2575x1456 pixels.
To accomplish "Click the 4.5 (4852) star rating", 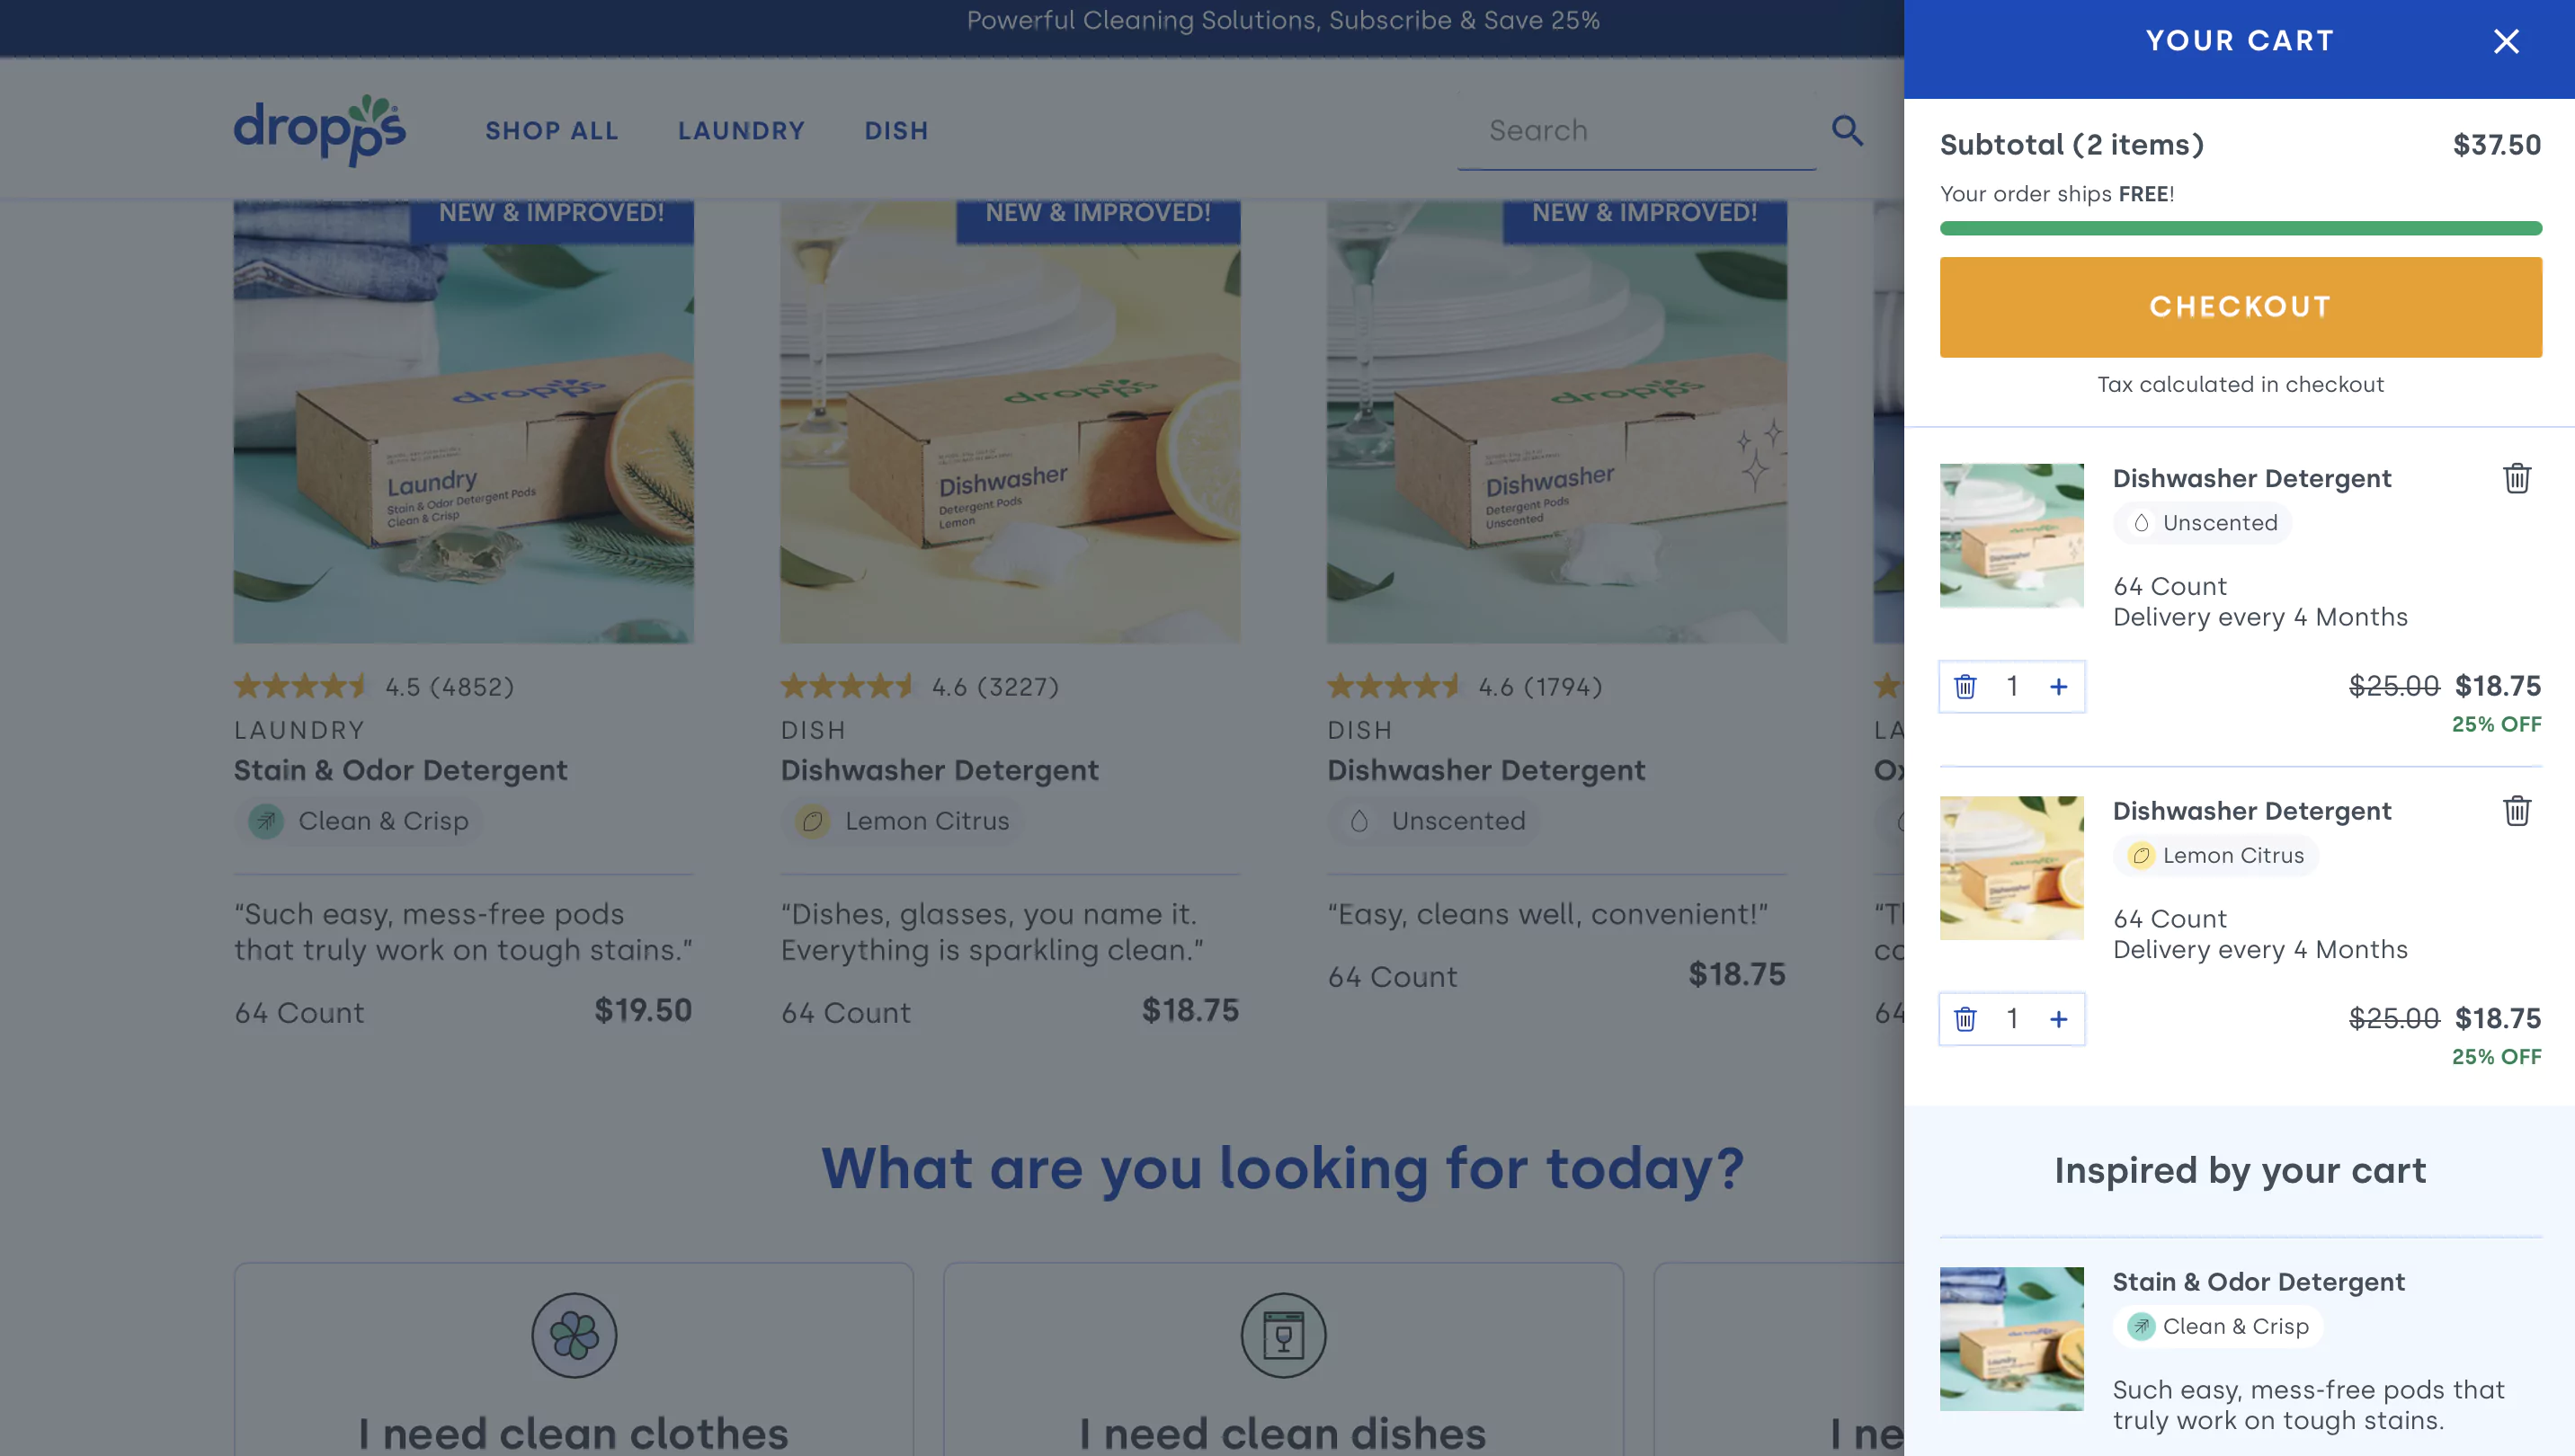I will 374,687.
